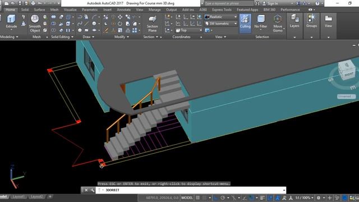Expand the Modeling panel

9,37
